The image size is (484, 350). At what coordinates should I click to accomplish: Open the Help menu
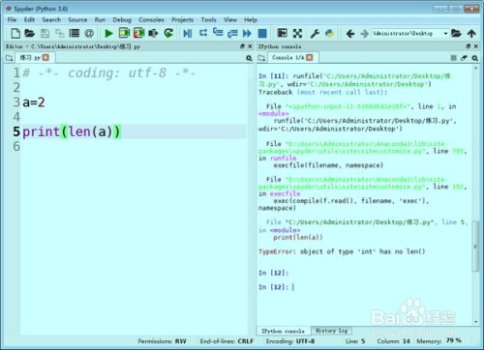(251, 19)
